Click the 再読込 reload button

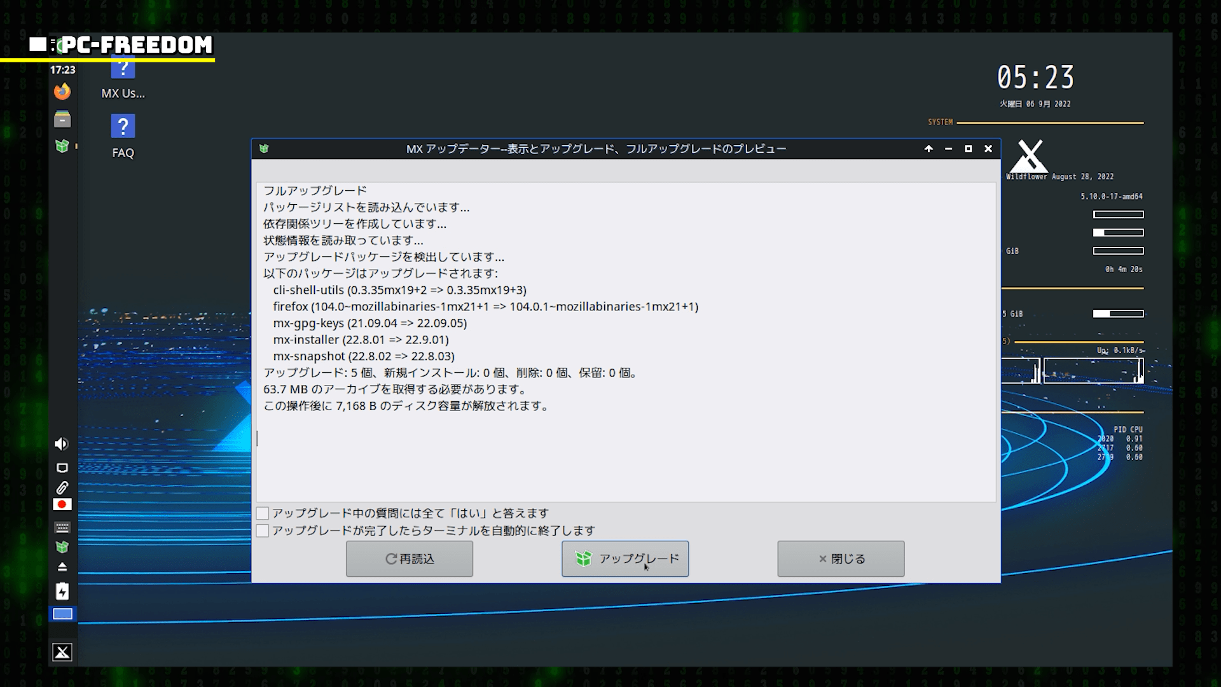[x=409, y=559]
